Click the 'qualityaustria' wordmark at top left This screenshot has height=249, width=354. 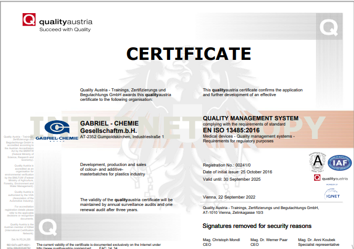tap(66, 22)
